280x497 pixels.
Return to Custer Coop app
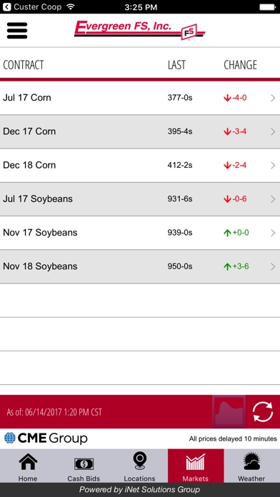click(x=32, y=6)
